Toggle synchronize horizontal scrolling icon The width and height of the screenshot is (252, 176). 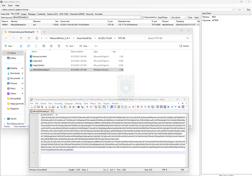click(99, 107)
